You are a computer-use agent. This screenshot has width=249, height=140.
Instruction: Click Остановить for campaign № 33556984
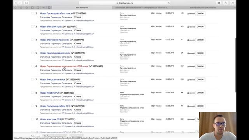click(x=67, y=83)
